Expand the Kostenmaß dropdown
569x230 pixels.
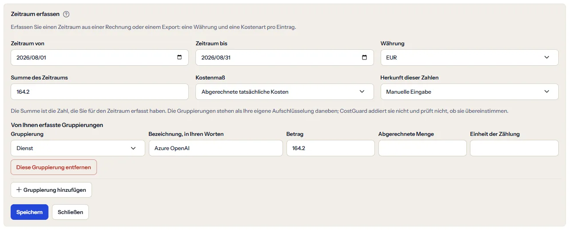[x=285, y=91]
